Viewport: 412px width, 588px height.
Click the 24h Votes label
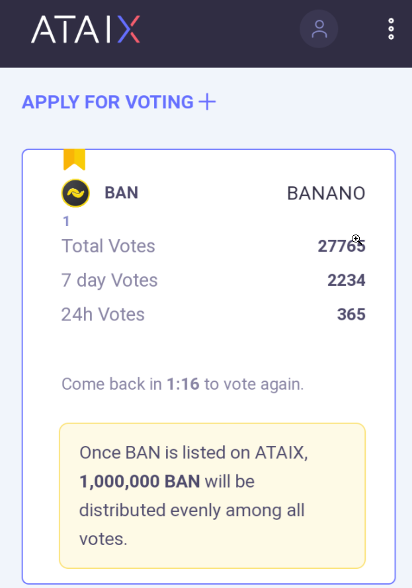click(x=103, y=314)
